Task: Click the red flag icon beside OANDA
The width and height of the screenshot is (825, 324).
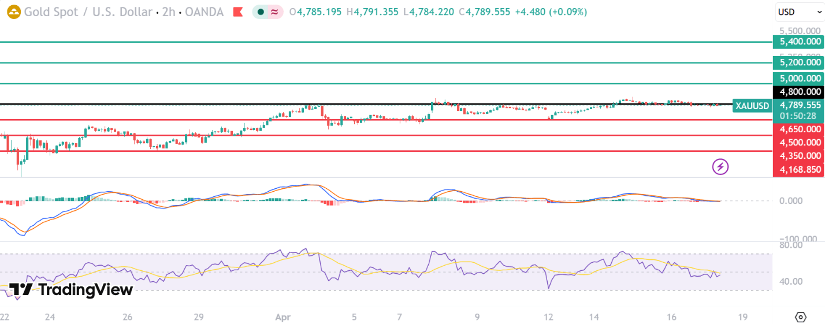Action: pyautogui.click(x=237, y=12)
